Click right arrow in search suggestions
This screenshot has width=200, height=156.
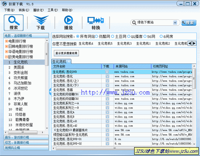[x=194, y=43]
